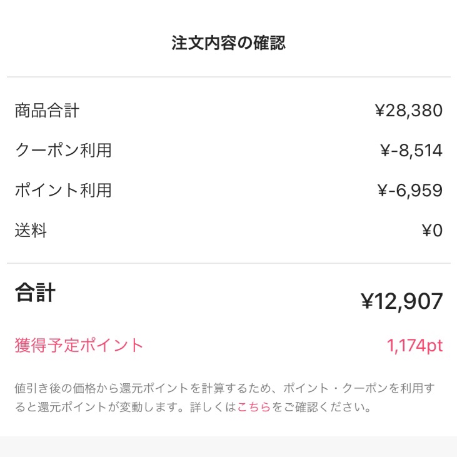
Task: Click the 注文内容の確認 heading
Action: pos(229,43)
